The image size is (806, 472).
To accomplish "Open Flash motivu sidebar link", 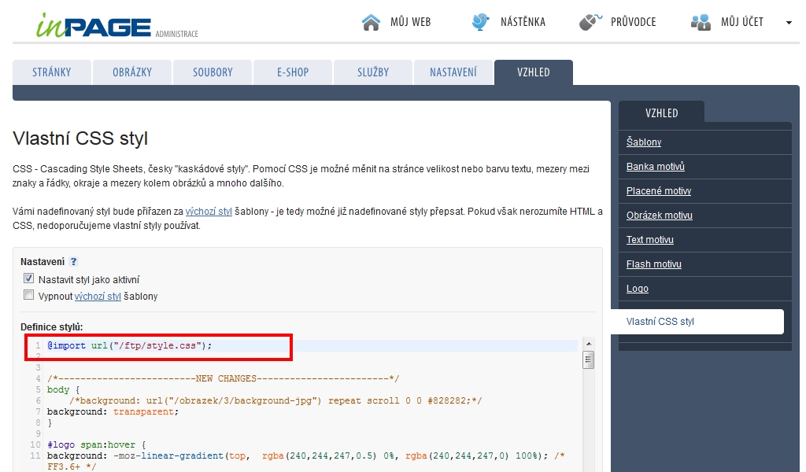I will pos(654,264).
